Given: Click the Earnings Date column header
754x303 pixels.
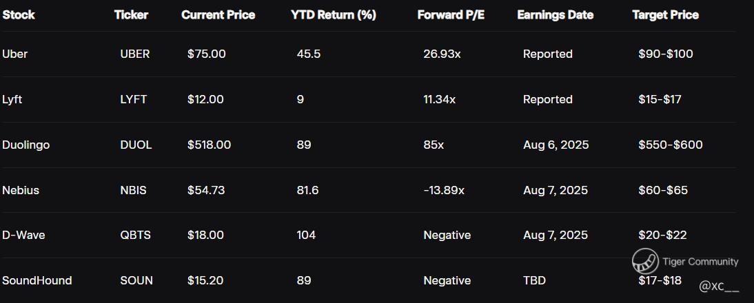Looking at the screenshot, I should tap(555, 14).
